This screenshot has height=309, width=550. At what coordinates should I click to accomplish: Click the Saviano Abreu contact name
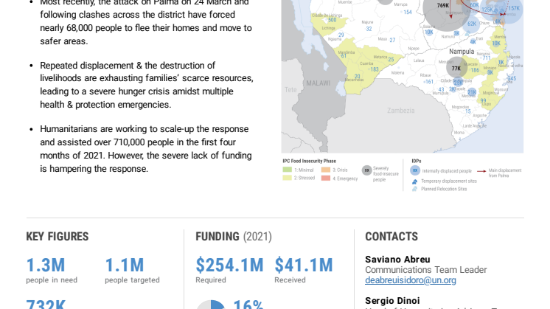[x=397, y=259]
